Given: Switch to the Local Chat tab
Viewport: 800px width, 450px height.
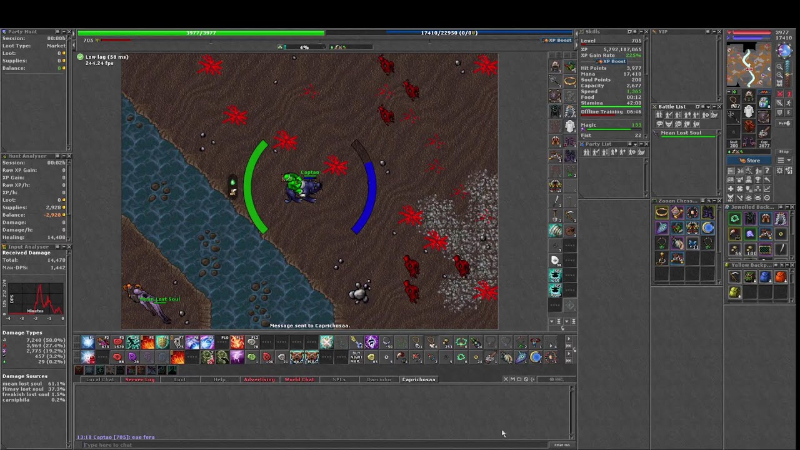Looking at the screenshot, I should 100,379.
